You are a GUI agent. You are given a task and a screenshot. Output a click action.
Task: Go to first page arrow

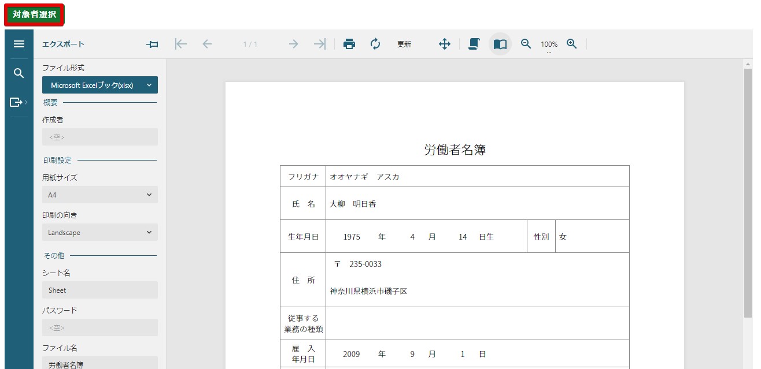181,44
